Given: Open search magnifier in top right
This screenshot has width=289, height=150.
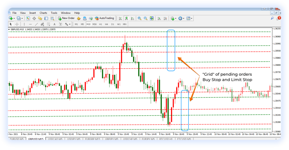Looking at the screenshot, I should pos(272,18).
